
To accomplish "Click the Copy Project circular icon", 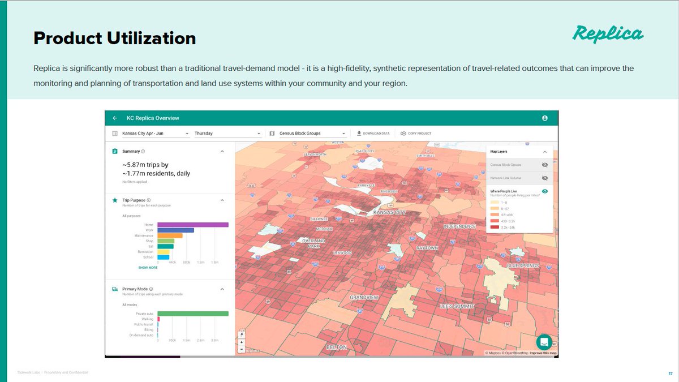I will [403, 134].
